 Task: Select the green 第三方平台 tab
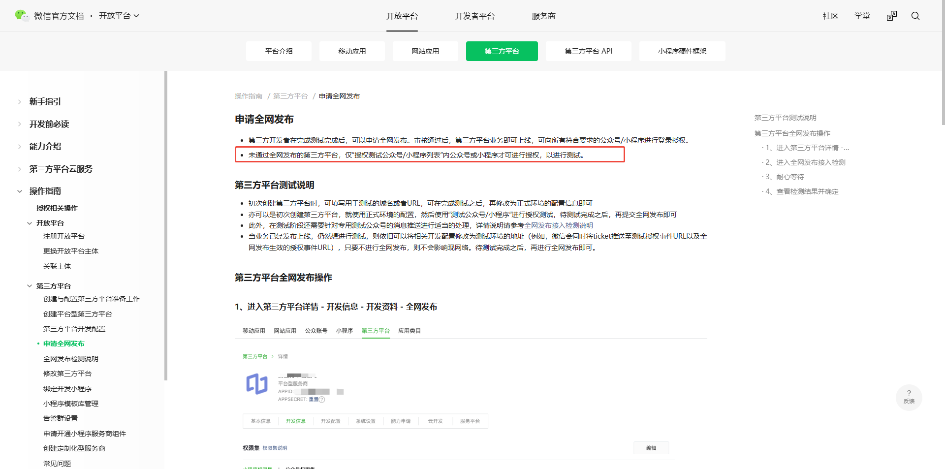[502, 51]
